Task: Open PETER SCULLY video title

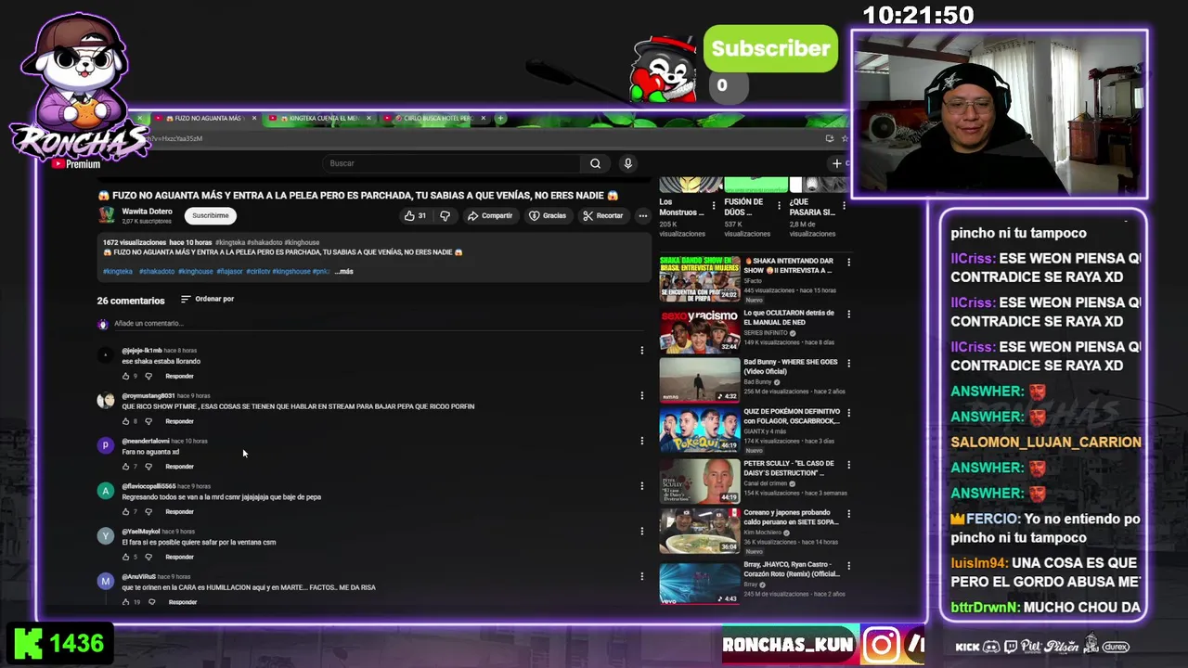Action: 789,468
